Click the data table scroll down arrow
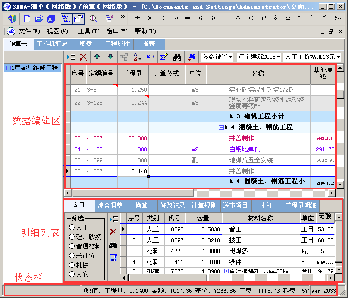The height and width of the screenshot is (298, 348). point(340,184)
